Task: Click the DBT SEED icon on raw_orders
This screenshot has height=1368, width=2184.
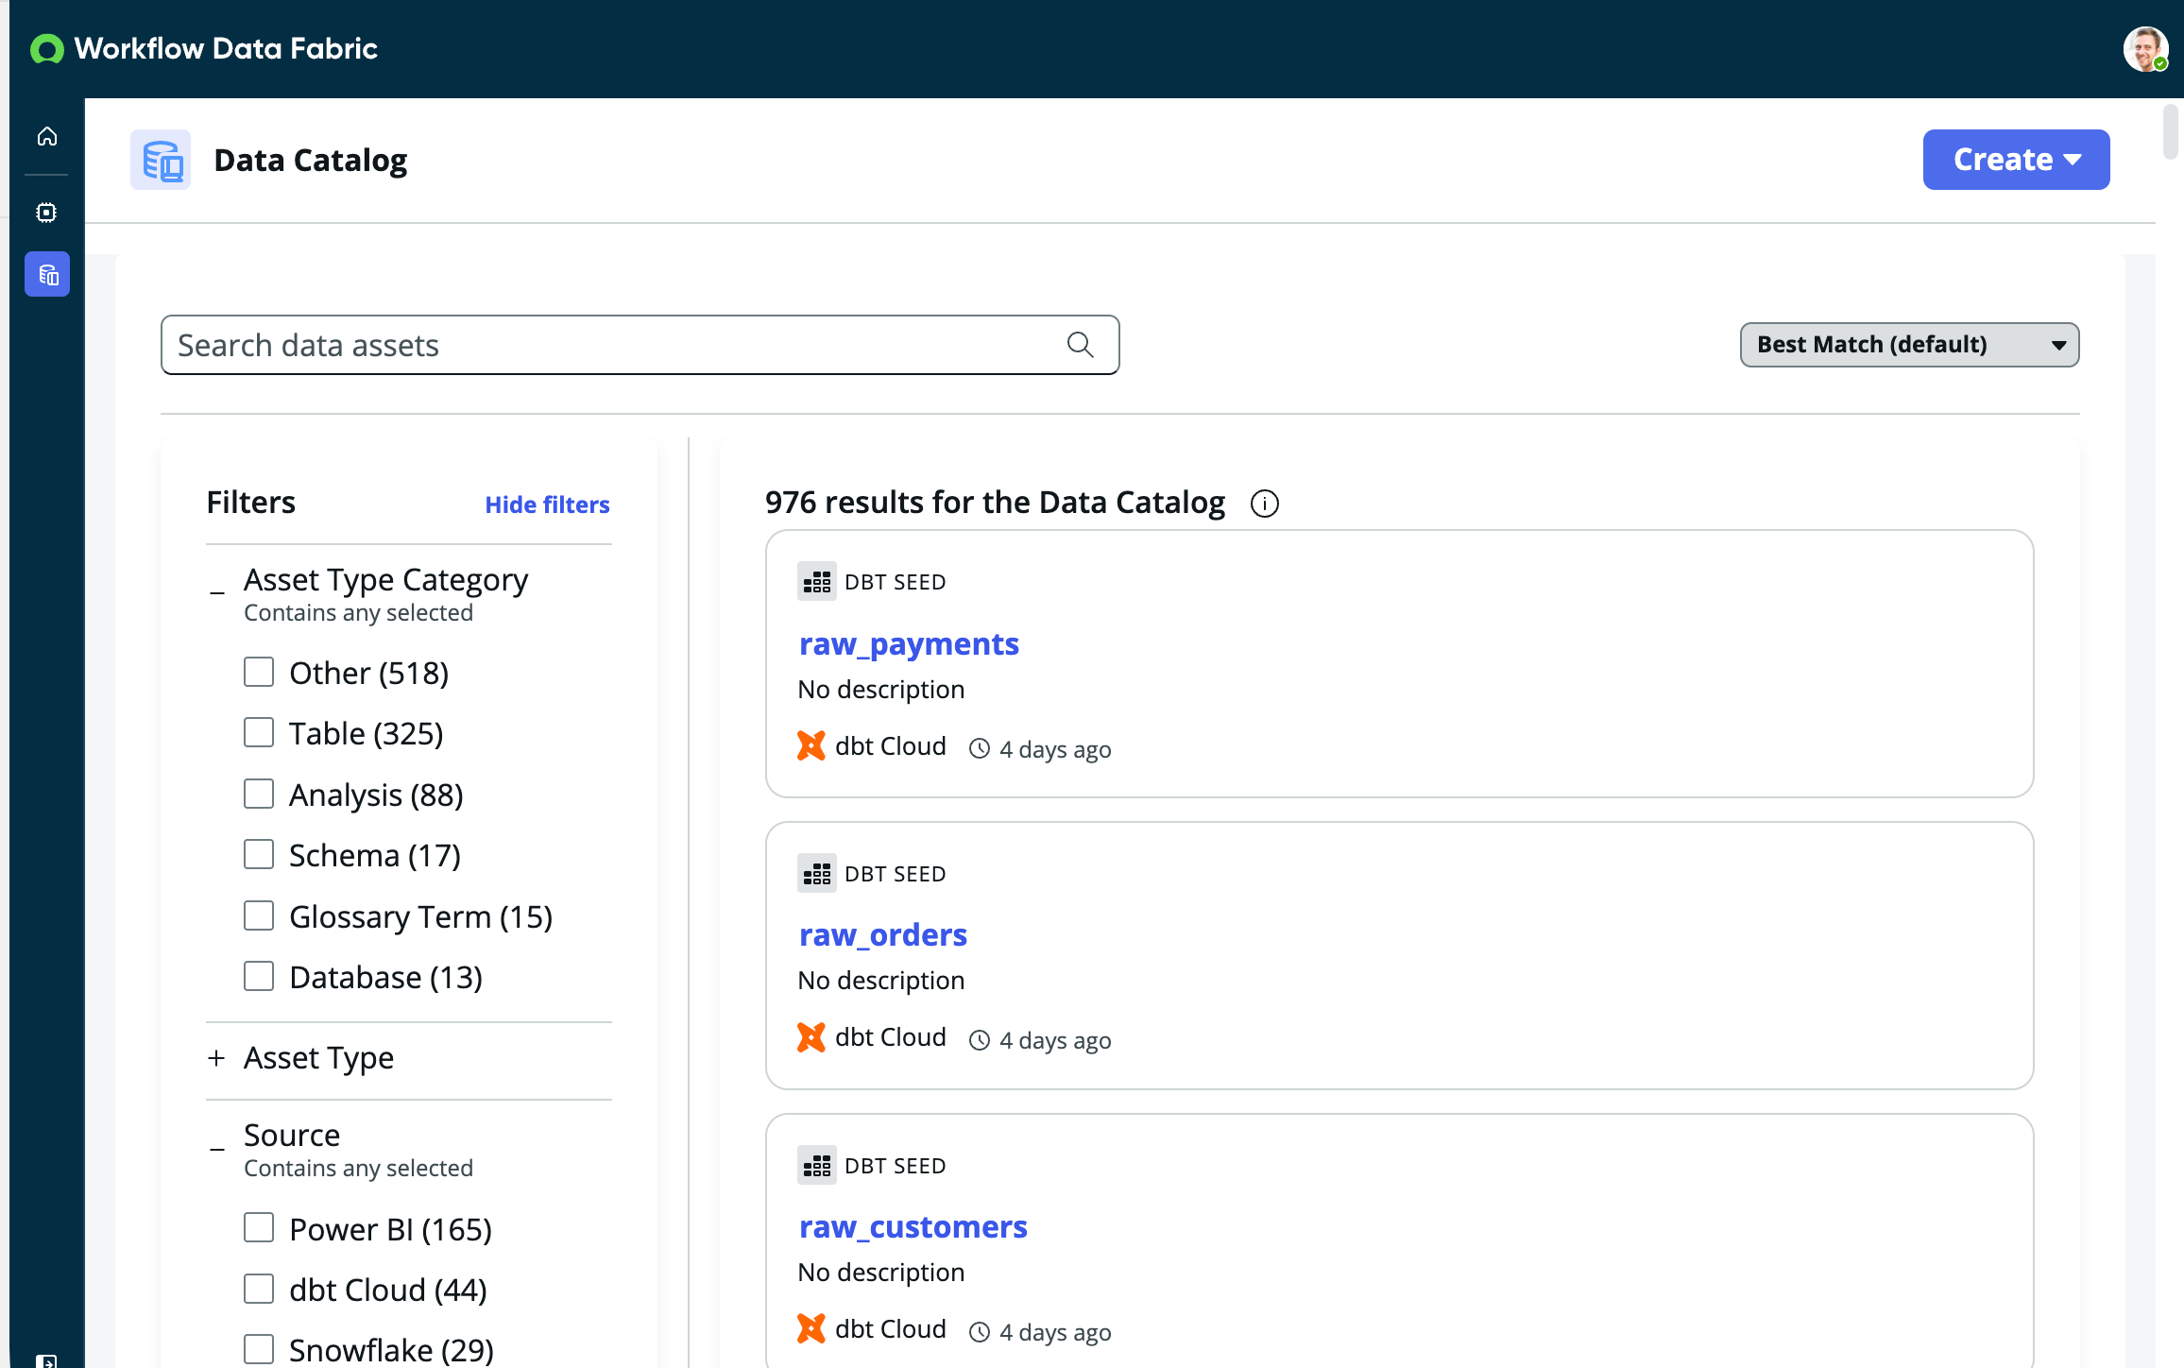Action: point(817,874)
